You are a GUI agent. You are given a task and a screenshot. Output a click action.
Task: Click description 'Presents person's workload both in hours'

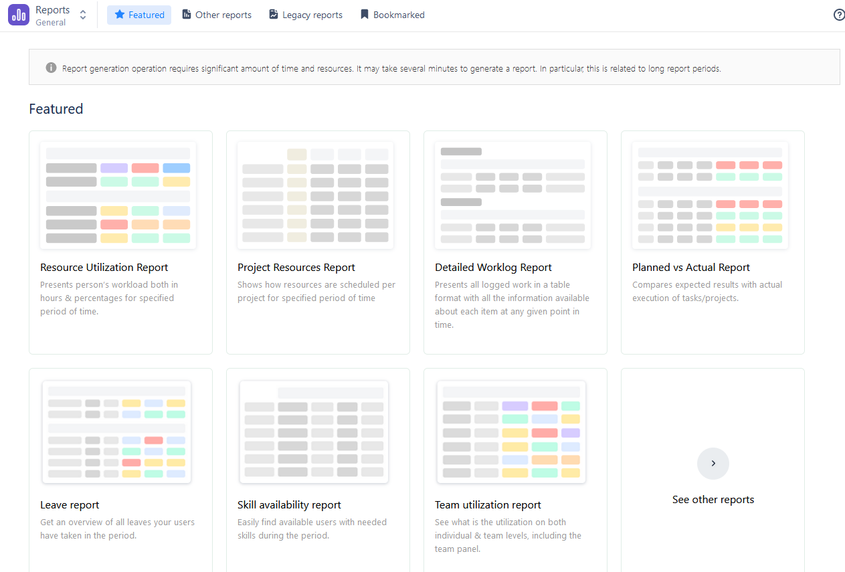pyautogui.click(x=109, y=298)
